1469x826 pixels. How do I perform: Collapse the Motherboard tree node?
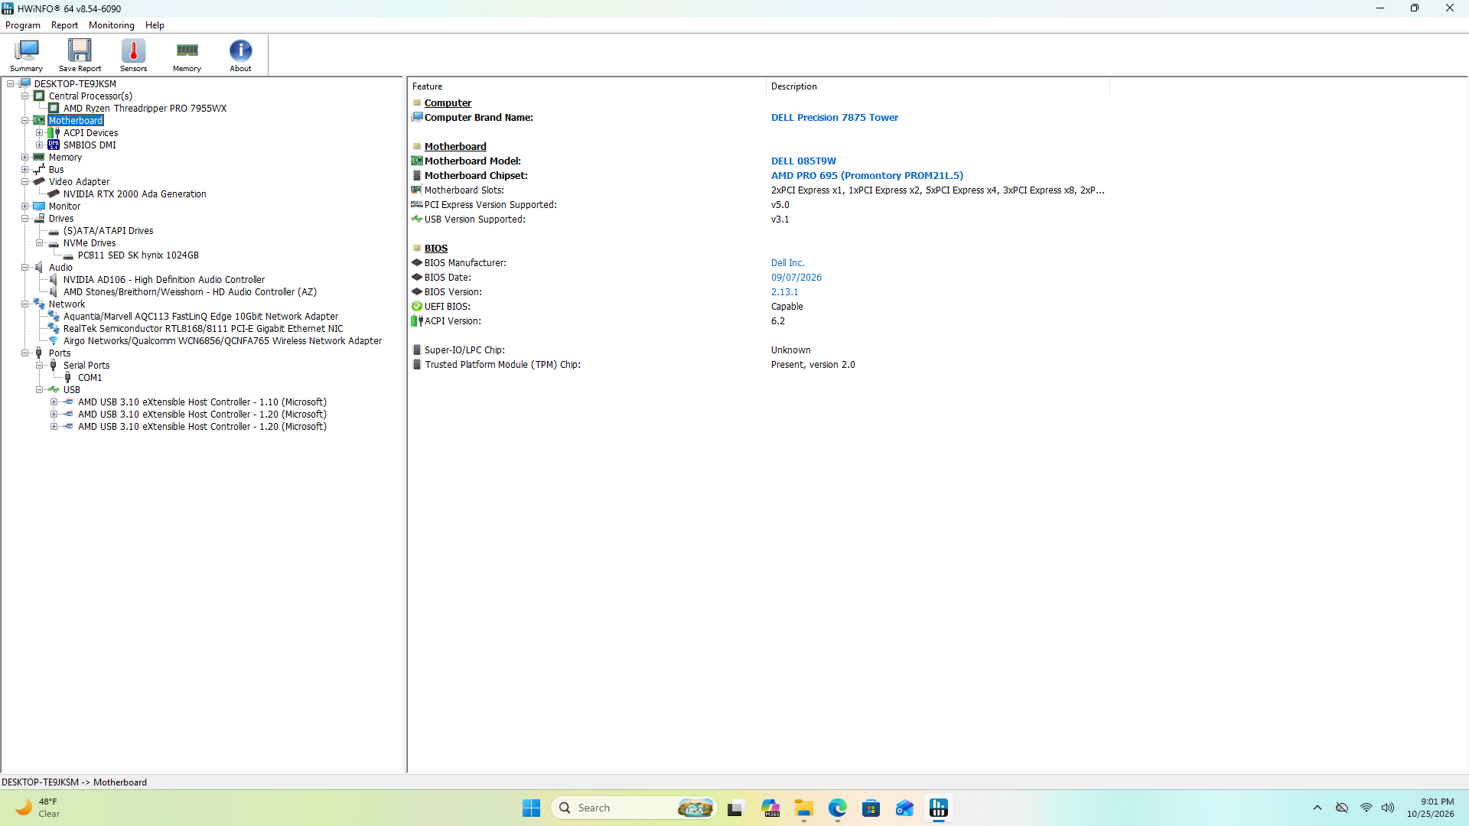[x=24, y=121]
